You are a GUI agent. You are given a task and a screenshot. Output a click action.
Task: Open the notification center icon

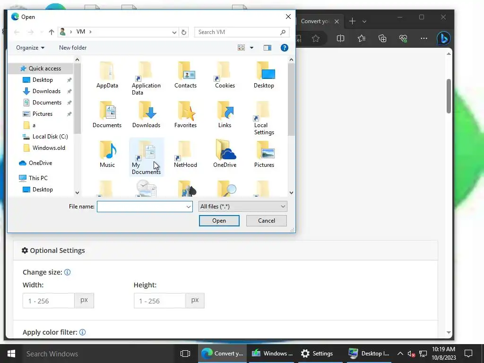468,354
